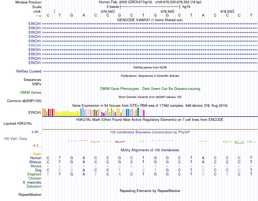Image resolution: width=258 pixels, height=201 pixels.
Task: Click the Common dbSNP(155) track label
Action: pos(24,101)
